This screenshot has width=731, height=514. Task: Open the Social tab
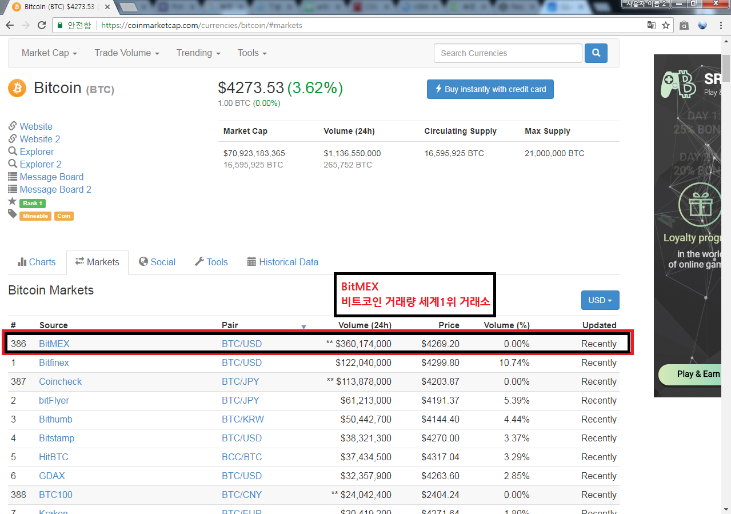(157, 262)
